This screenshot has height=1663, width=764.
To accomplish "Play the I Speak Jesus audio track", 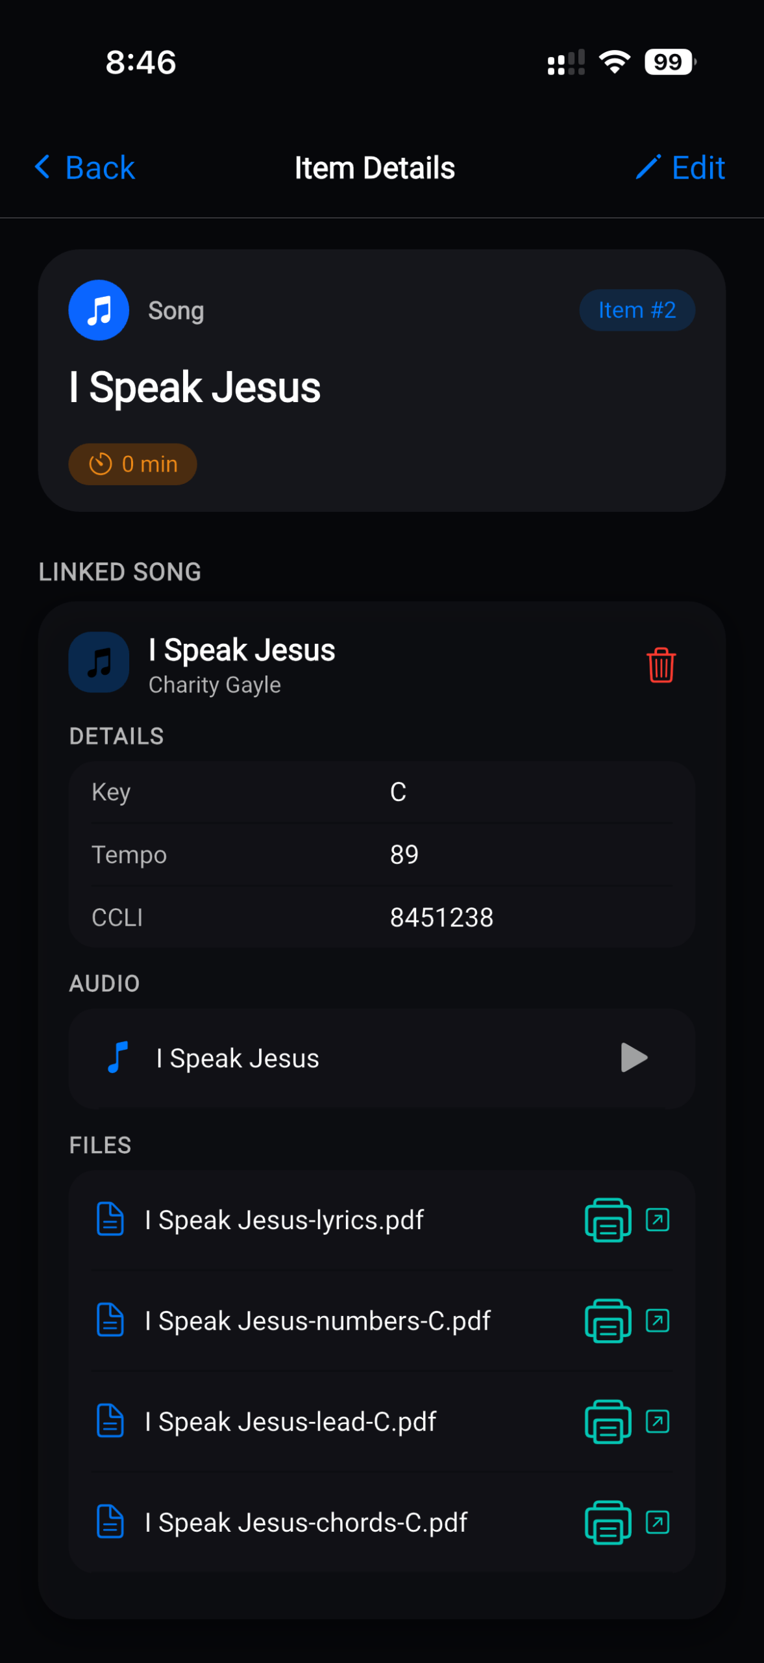I will click(634, 1058).
